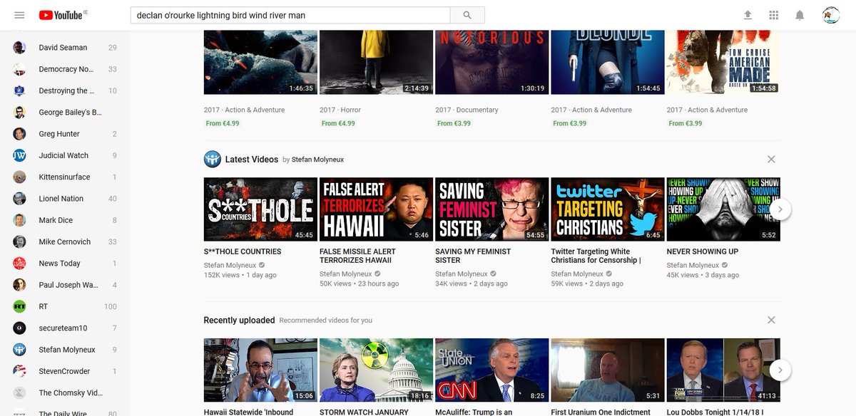The height and width of the screenshot is (416, 856).
Task: Click George Bailey's channel avatar
Action: 20,113
